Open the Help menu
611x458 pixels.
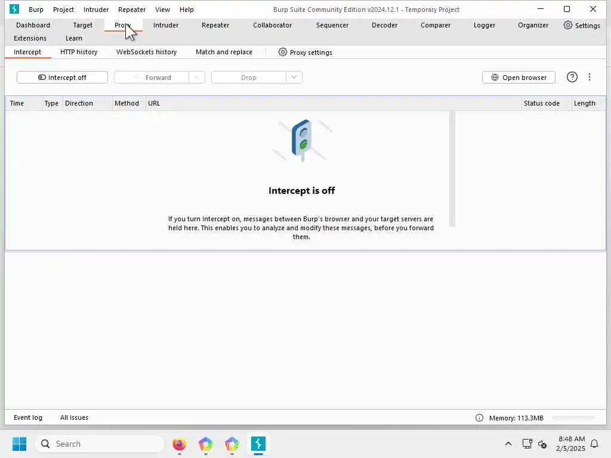point(187,10)
